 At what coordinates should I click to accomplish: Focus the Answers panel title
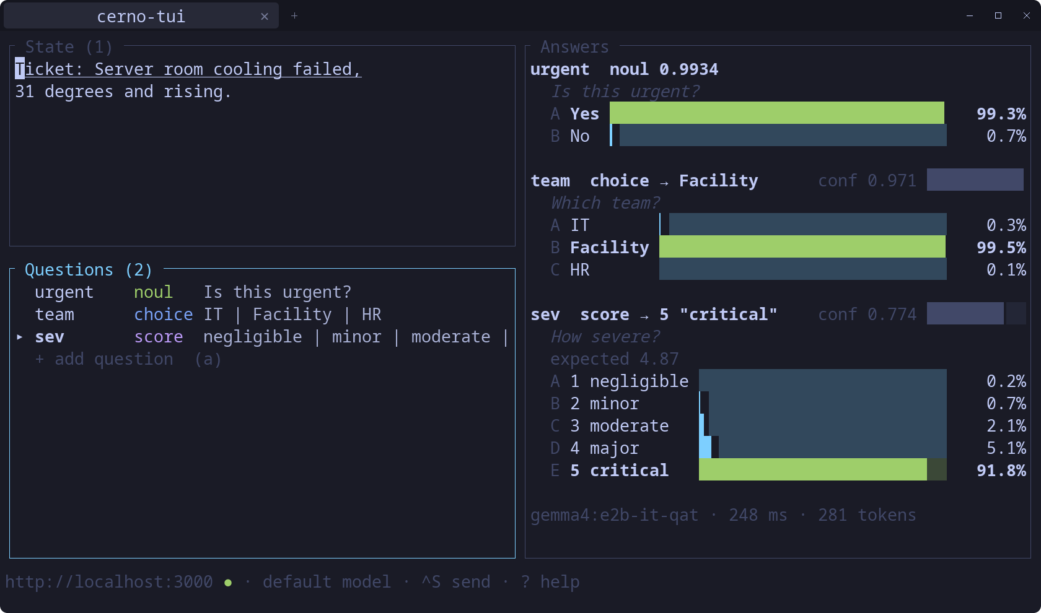[x=574, y=47]
